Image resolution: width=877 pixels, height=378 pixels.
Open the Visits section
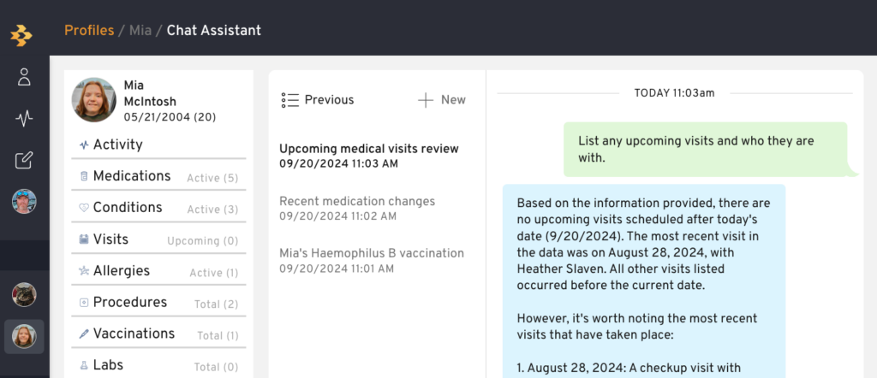tap(158, 239)
